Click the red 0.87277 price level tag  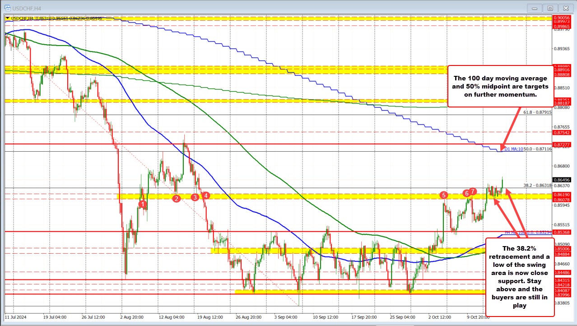564,144
